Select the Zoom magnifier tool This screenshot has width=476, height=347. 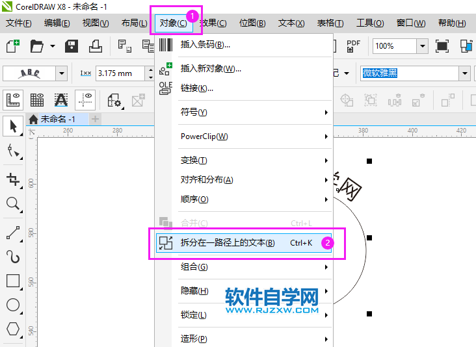[13, 204]
